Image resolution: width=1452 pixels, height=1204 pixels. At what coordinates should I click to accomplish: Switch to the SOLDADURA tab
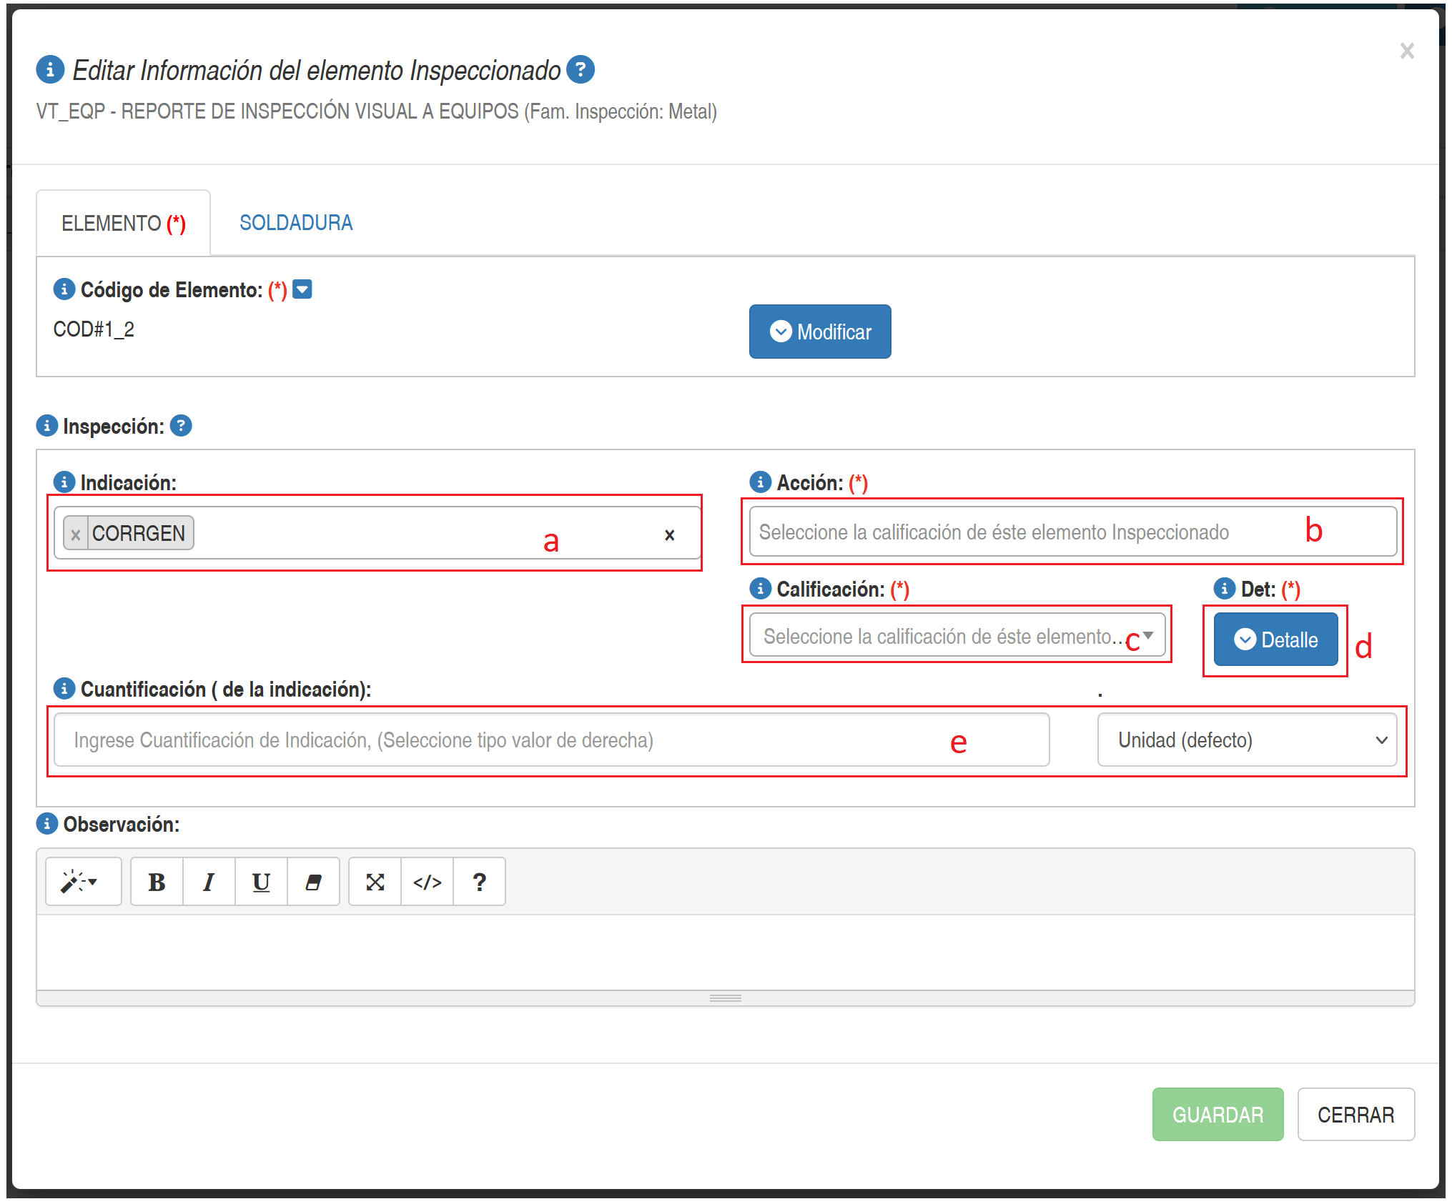[296, 223]
